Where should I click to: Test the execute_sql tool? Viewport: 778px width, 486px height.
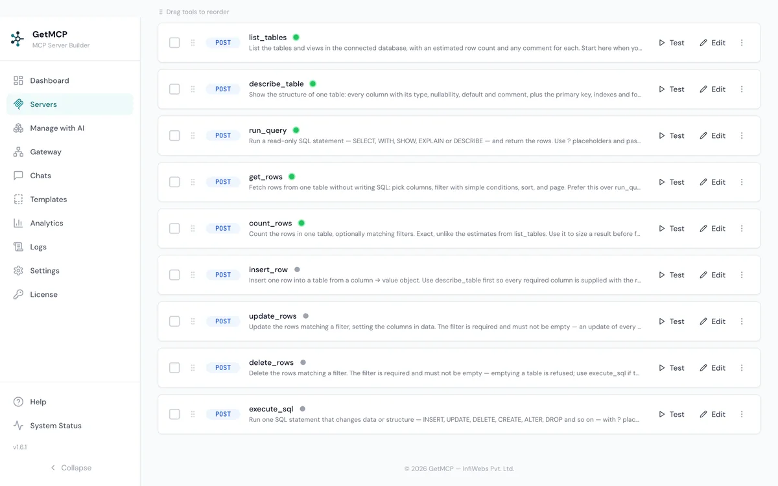point(671,414)
